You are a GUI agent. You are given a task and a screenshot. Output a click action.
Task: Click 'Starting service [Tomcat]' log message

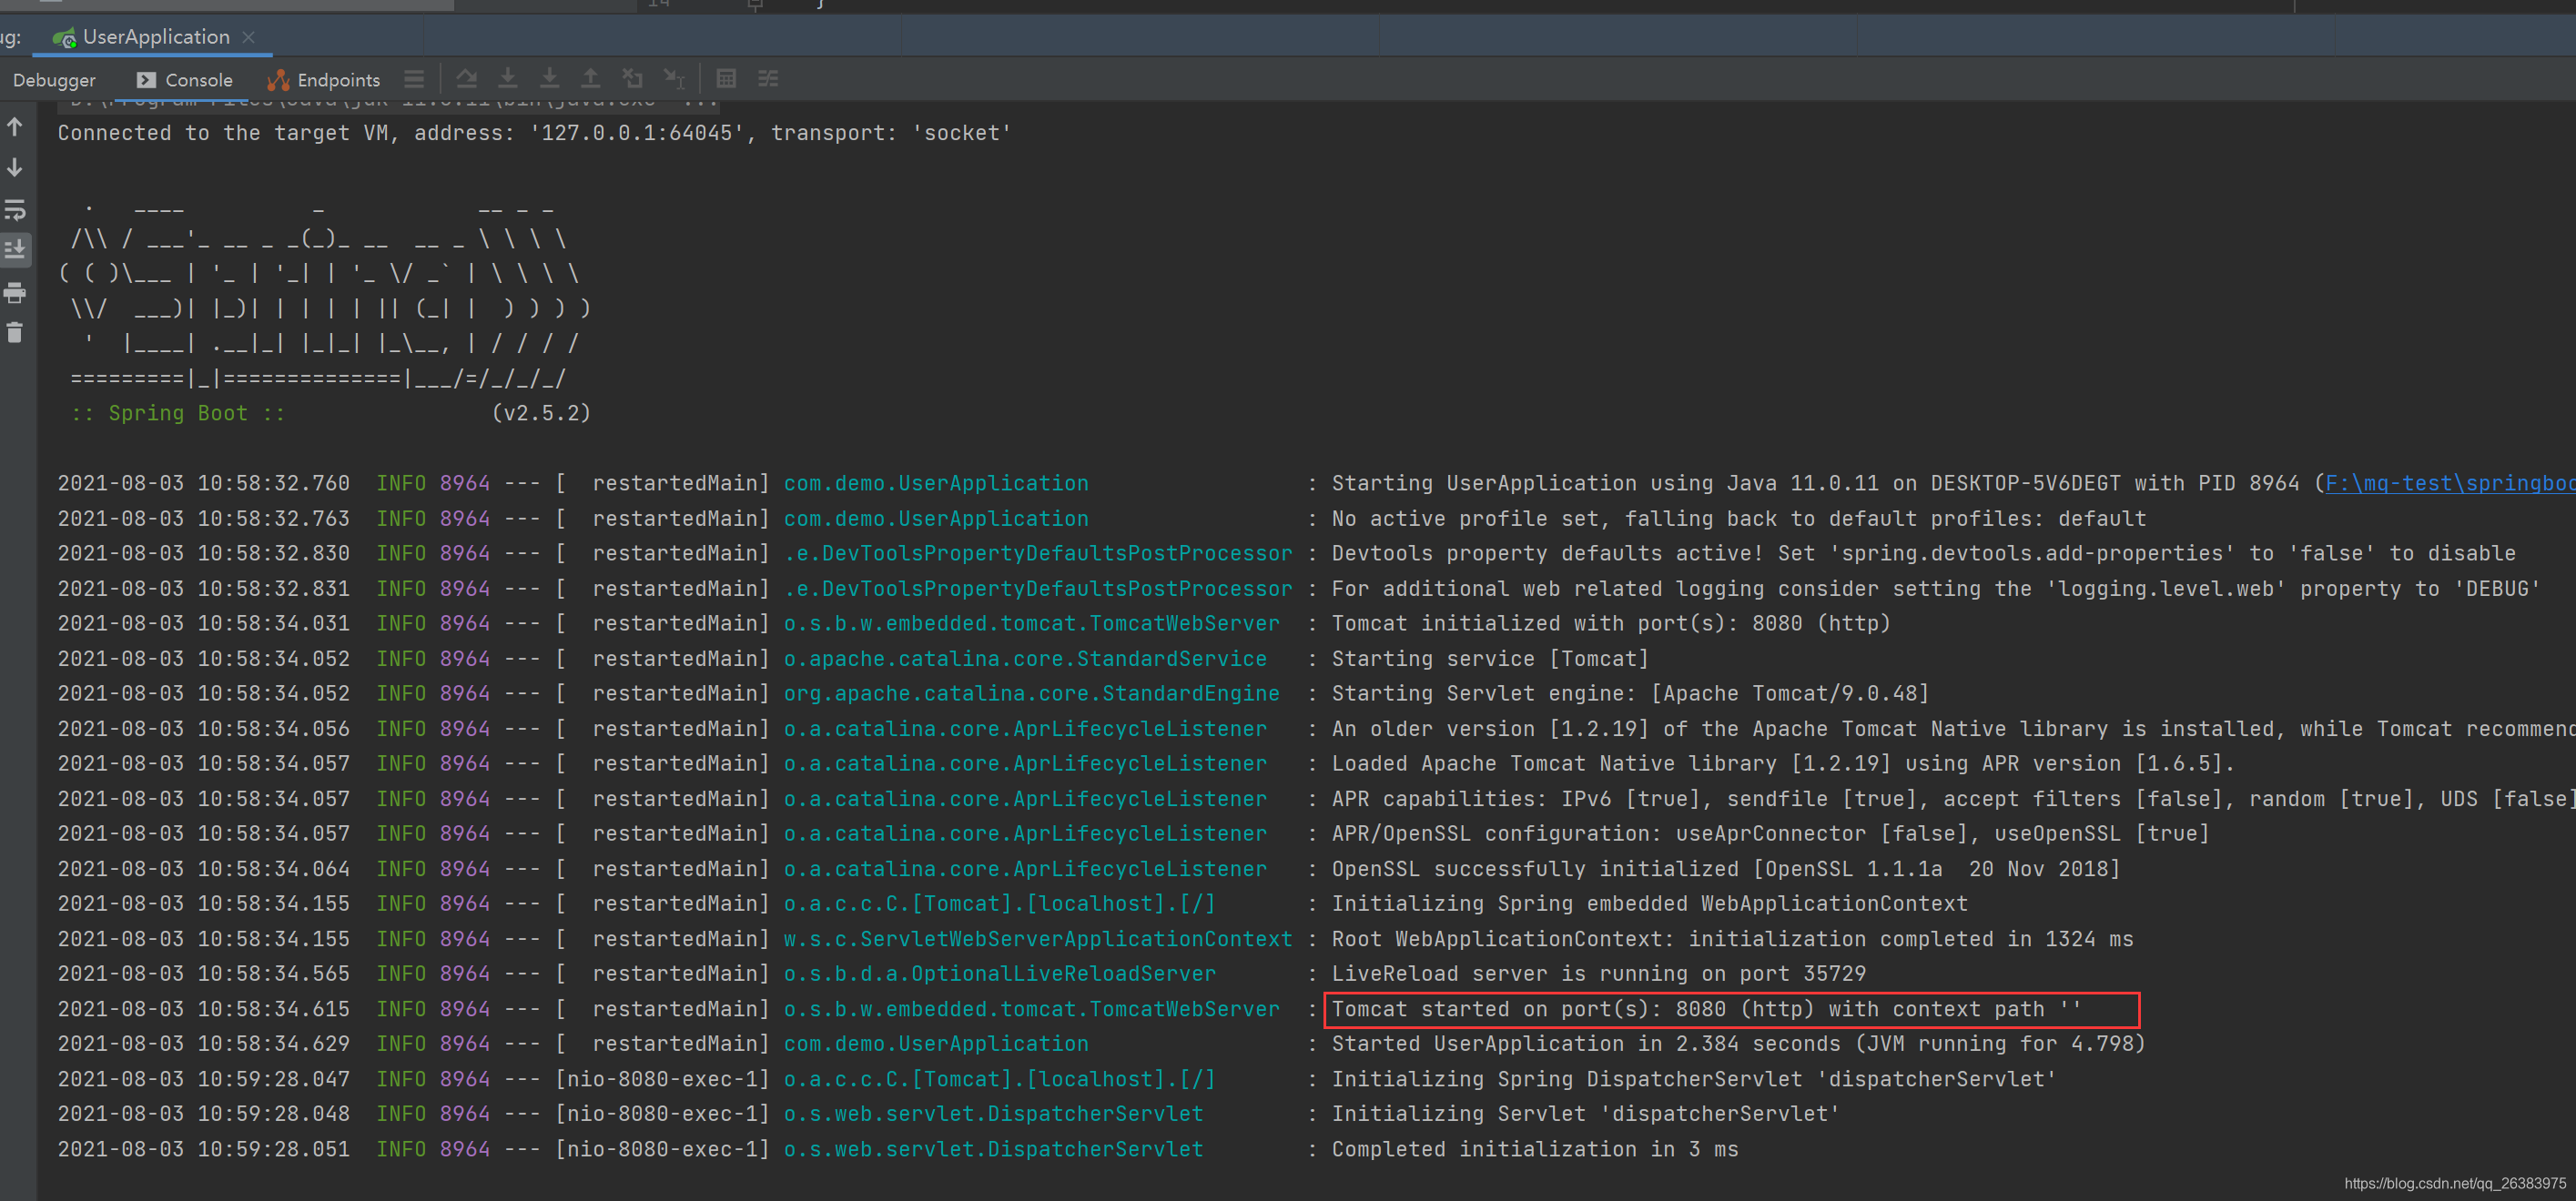point(1490,659)
